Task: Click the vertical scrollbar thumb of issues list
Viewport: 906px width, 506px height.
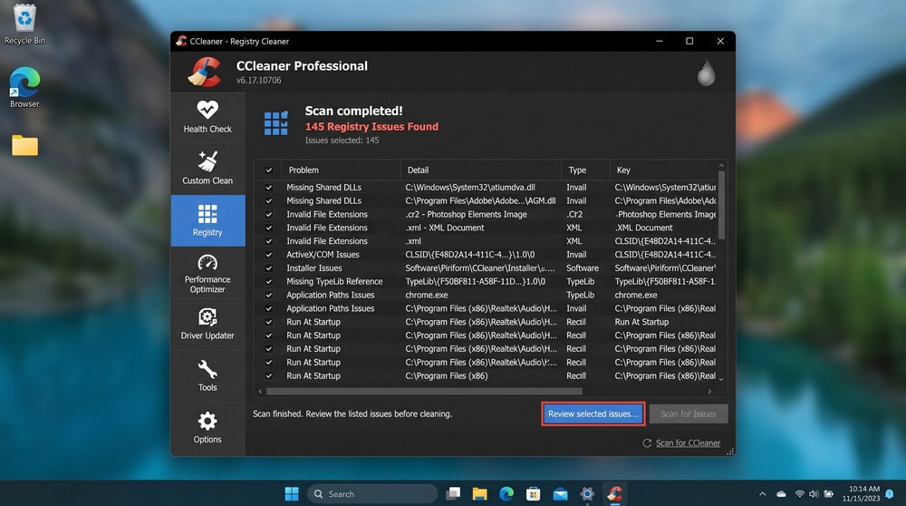Action: (x=721, y=205)
